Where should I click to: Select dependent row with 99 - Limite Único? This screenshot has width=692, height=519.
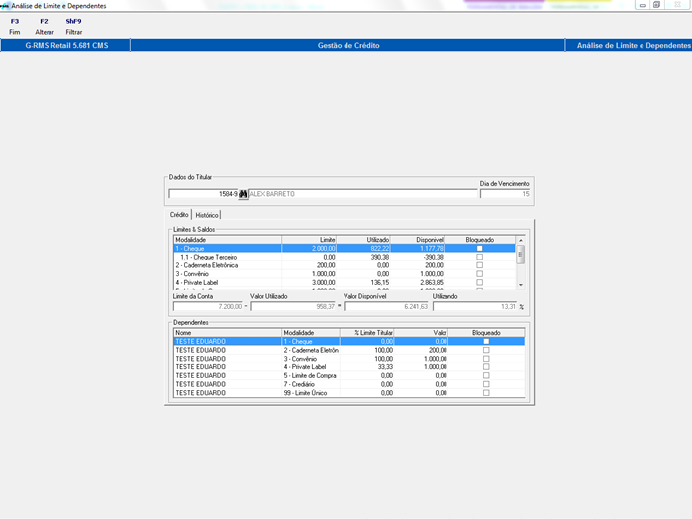349,392
